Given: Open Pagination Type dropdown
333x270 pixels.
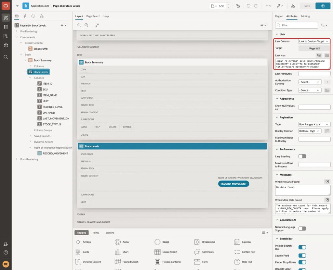Looking at the screenshot, I should [x=314, y=124].
